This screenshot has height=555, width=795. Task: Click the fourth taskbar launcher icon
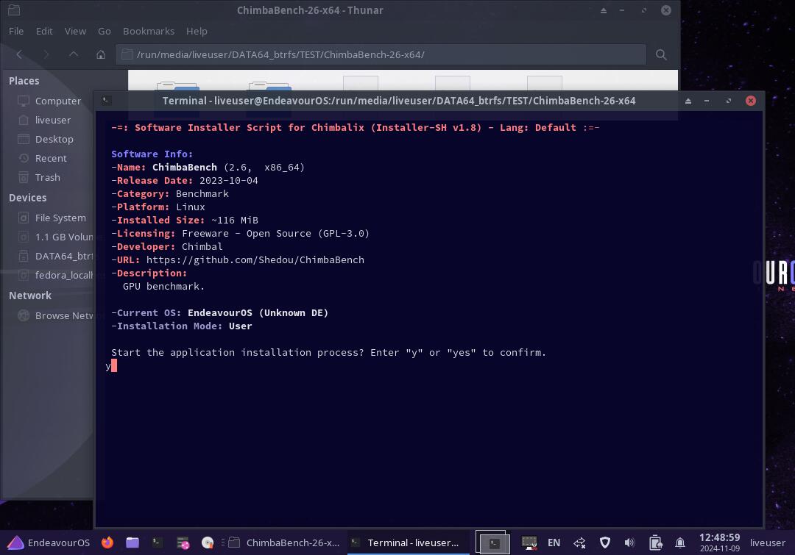coord(183,543)
